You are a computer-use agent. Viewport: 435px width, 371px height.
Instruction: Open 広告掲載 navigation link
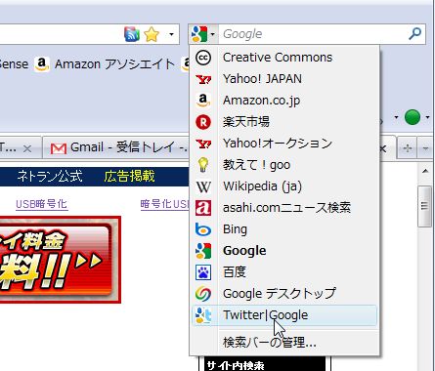[x=130, y=177]
